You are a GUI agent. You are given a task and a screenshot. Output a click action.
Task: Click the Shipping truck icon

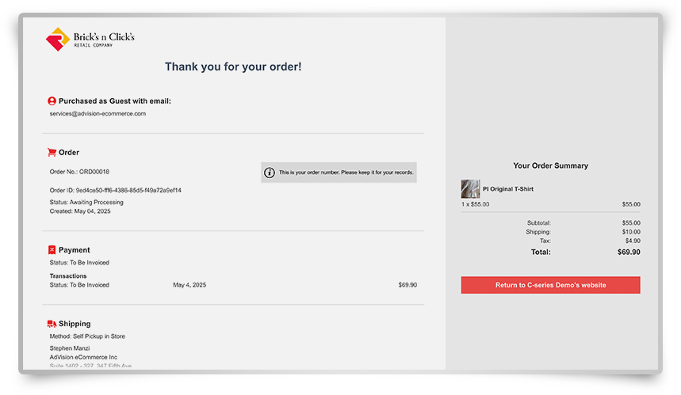52,324
